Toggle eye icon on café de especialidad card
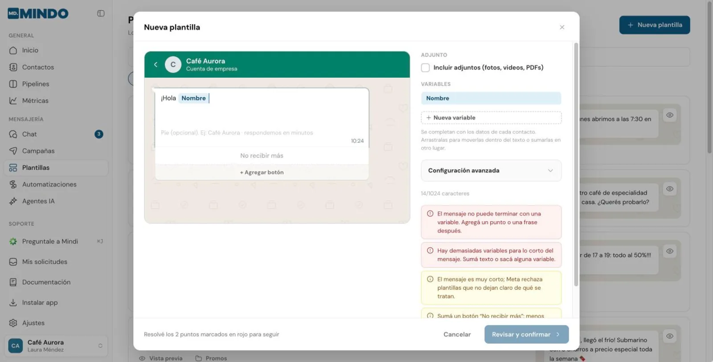The height and width of the screenshot is (362, 713). [669, 189]
